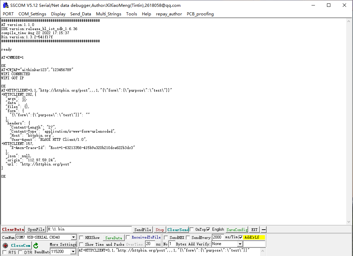
Task: Click the SendEvery interval field 2000
Action: coord(218,237)
